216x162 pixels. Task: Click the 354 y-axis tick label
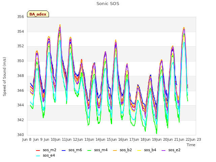pyautogui.click(x=21, y=31)
